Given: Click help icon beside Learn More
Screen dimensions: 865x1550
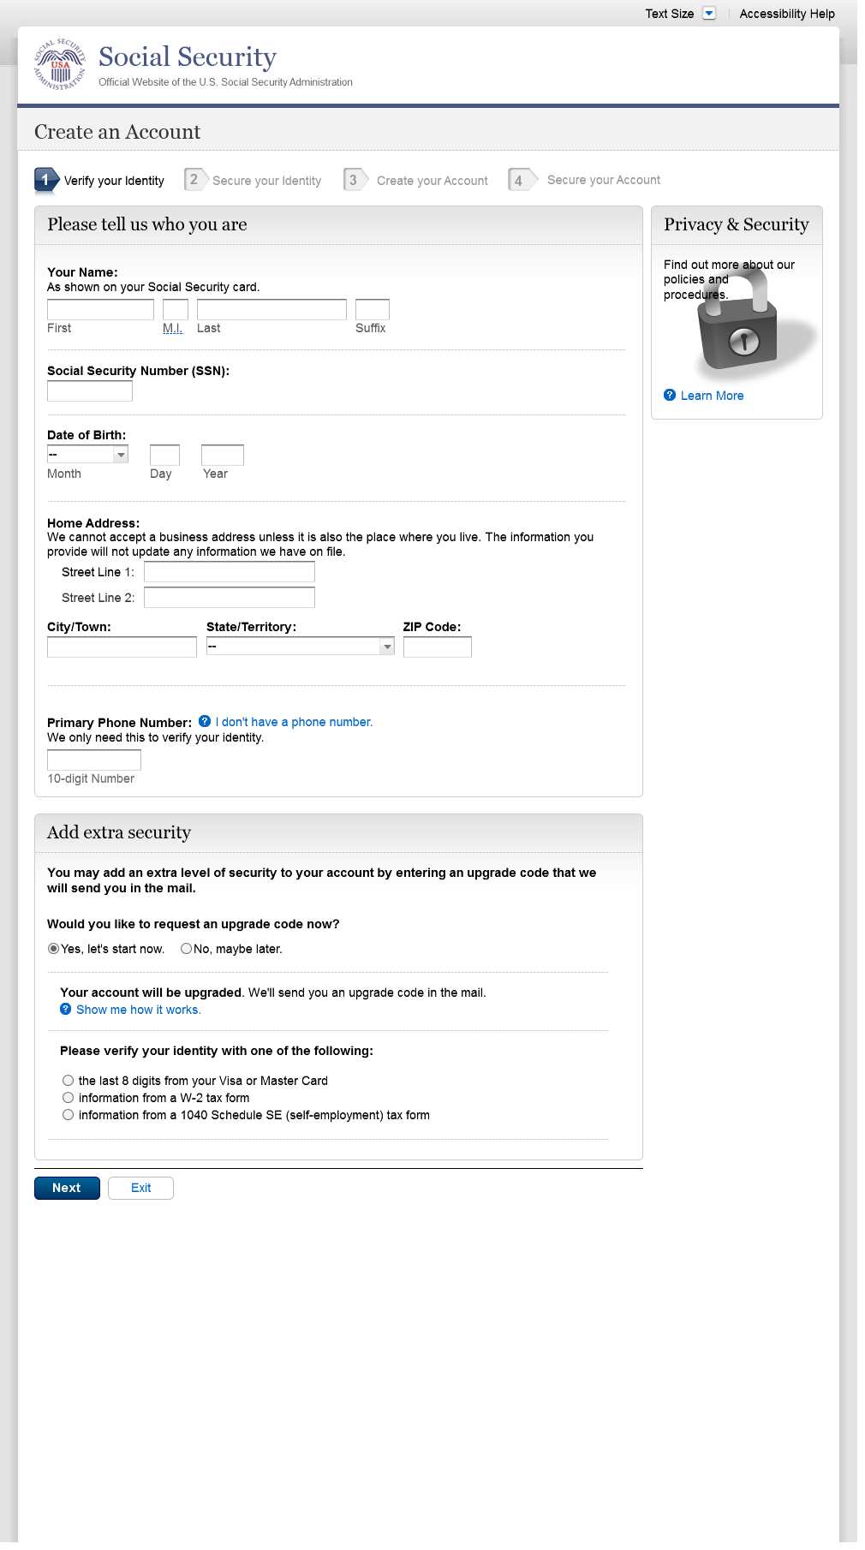Looking at the screenshot, I should (x=670, y=395).
